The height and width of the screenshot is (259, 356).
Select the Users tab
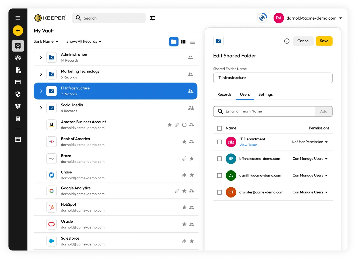click(245, 94)
